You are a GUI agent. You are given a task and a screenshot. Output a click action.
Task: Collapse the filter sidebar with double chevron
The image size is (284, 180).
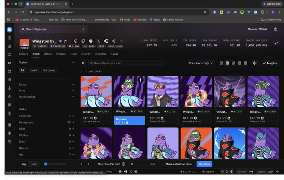pos(83,63)
